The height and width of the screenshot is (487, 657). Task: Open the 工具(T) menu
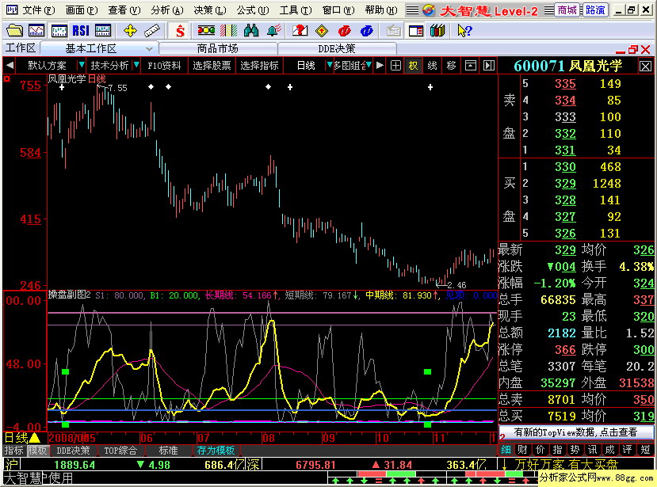296,10
